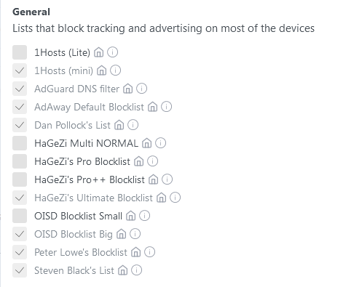The image size is (351, 287).
Task: Check the HaGeZi Multi NORMAL box
Action: (x=20, y=143)
